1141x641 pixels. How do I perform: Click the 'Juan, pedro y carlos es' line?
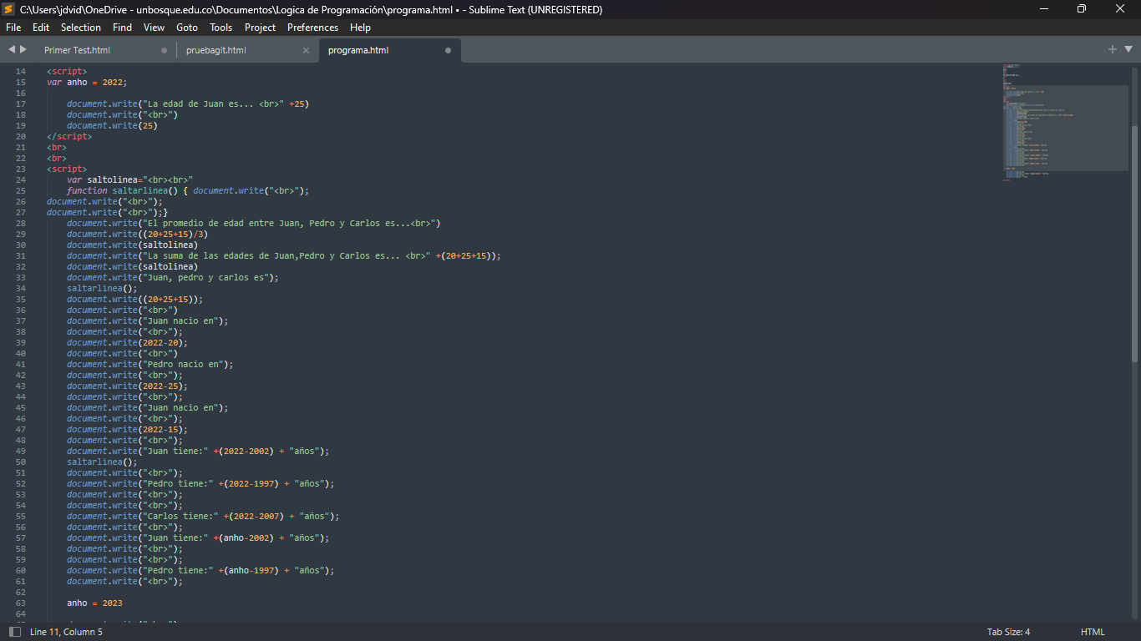pyautogui.click(x=173, y=278)
